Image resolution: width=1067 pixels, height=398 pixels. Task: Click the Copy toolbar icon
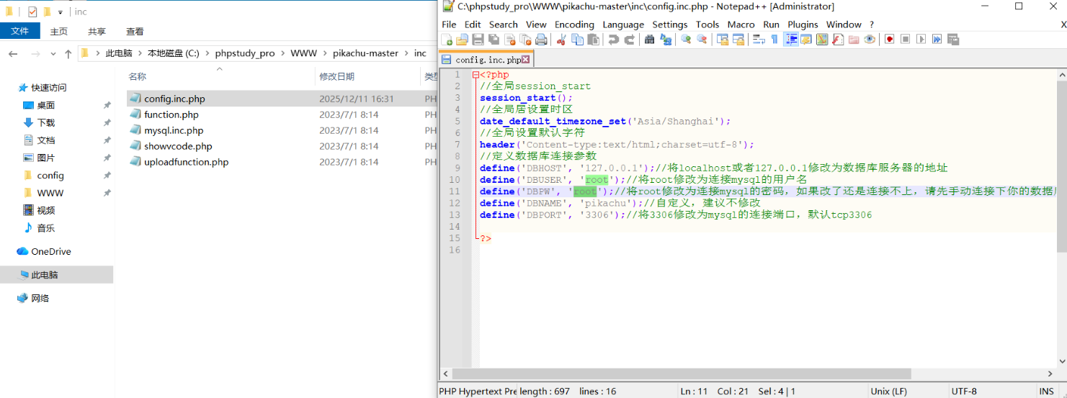577,40
